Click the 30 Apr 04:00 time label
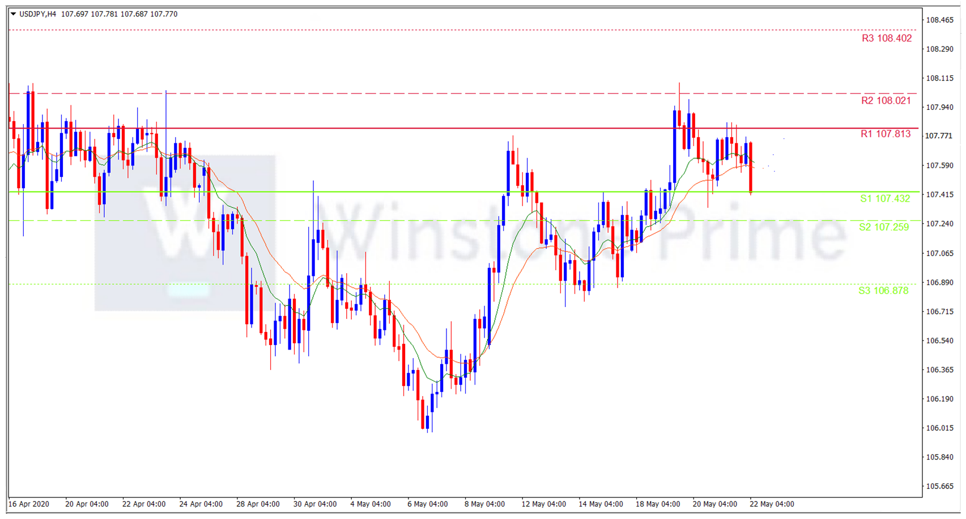The width and height of the screenshot is (966, 519). click(x=314, y=504)
